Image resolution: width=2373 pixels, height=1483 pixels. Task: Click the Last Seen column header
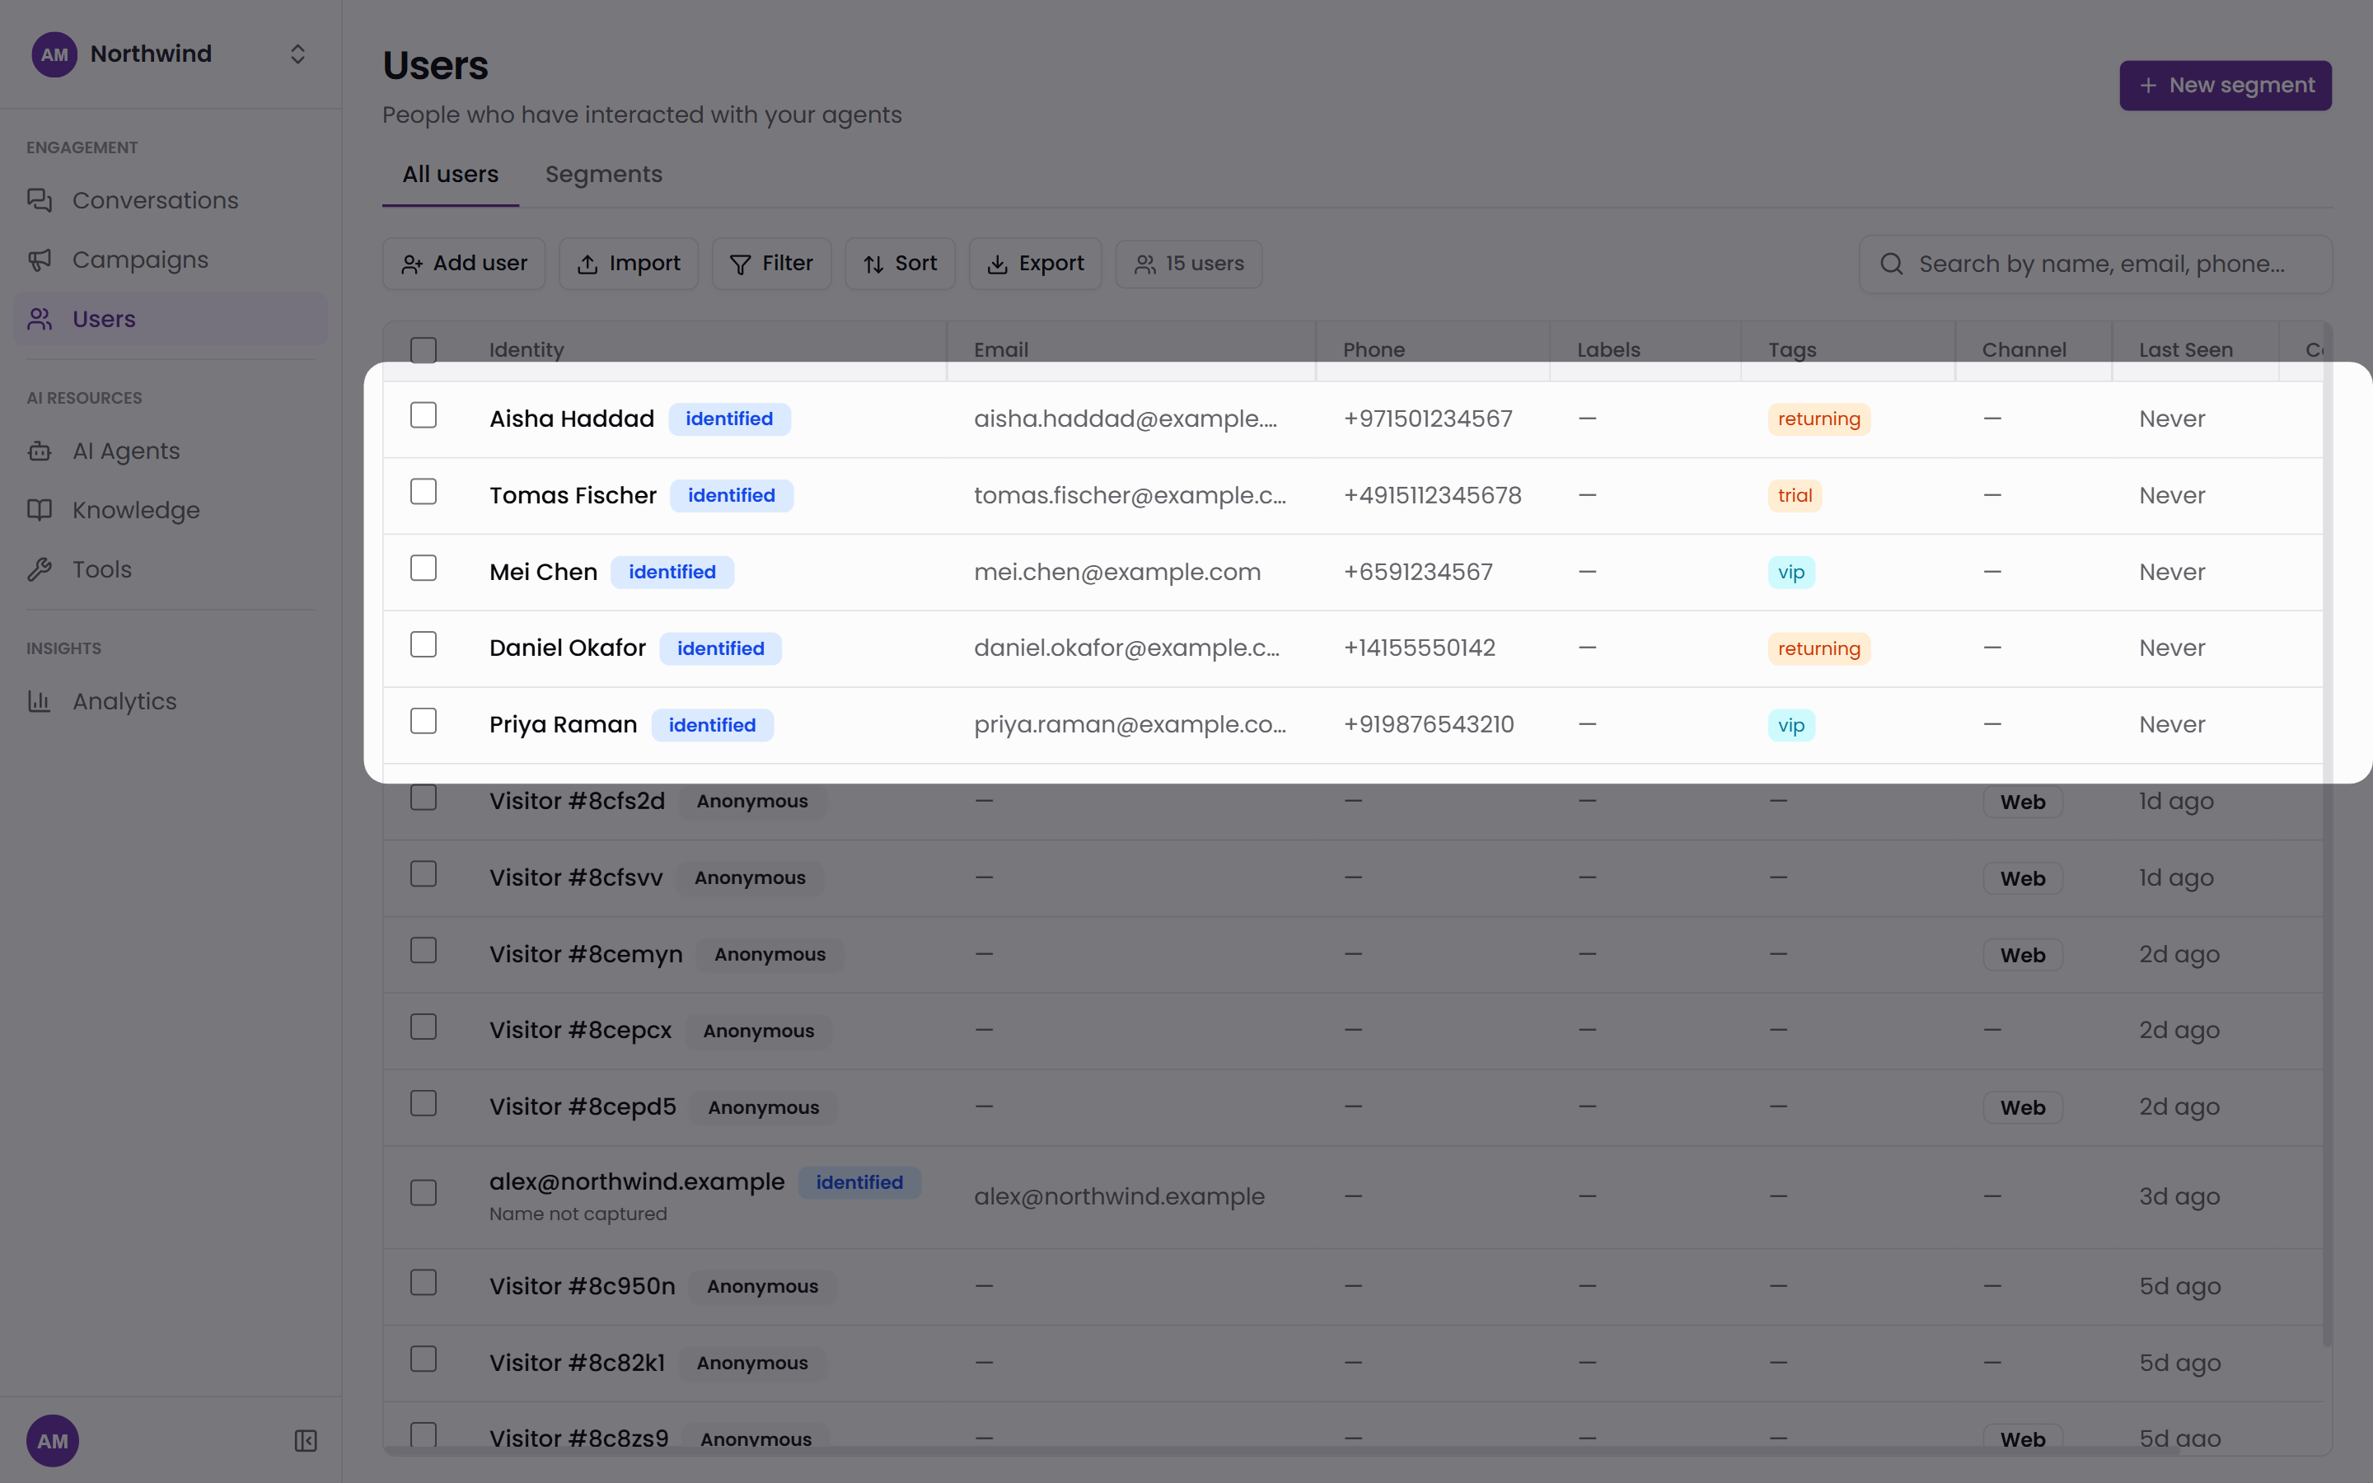point(2186,350)
